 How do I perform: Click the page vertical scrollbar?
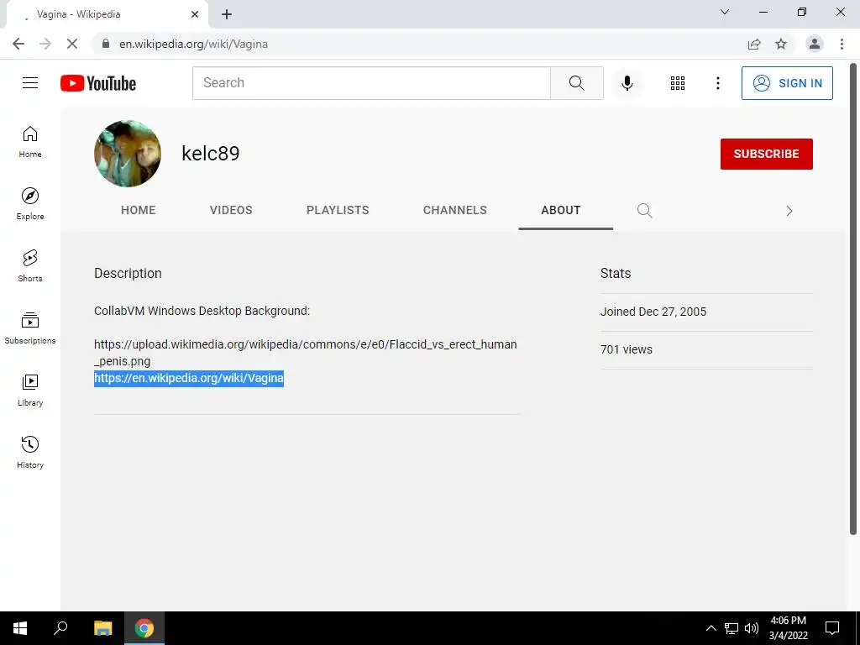[x=853, y=299]
